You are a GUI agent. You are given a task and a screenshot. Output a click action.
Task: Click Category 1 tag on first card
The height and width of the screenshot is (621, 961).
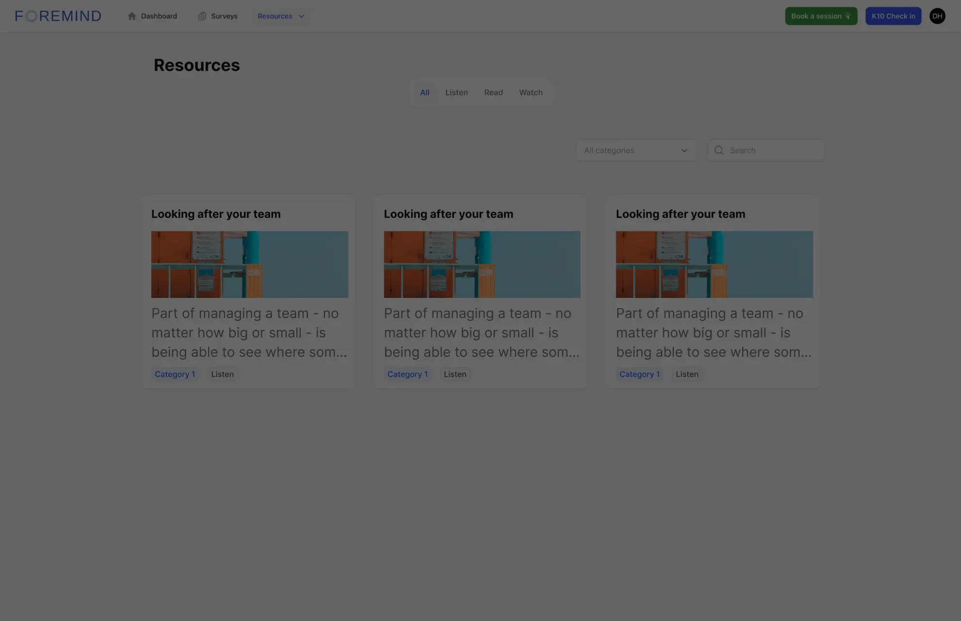click(175, 374)
